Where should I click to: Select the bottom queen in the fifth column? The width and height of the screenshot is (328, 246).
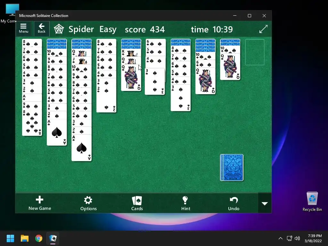pyautogui.click(x=131, y=78)
